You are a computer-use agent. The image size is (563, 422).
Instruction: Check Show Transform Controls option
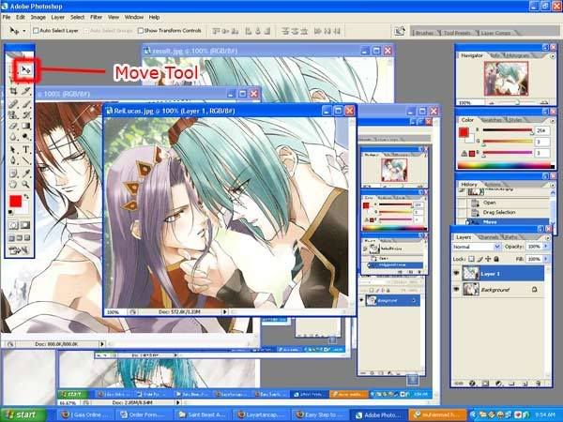pos(142,30)
